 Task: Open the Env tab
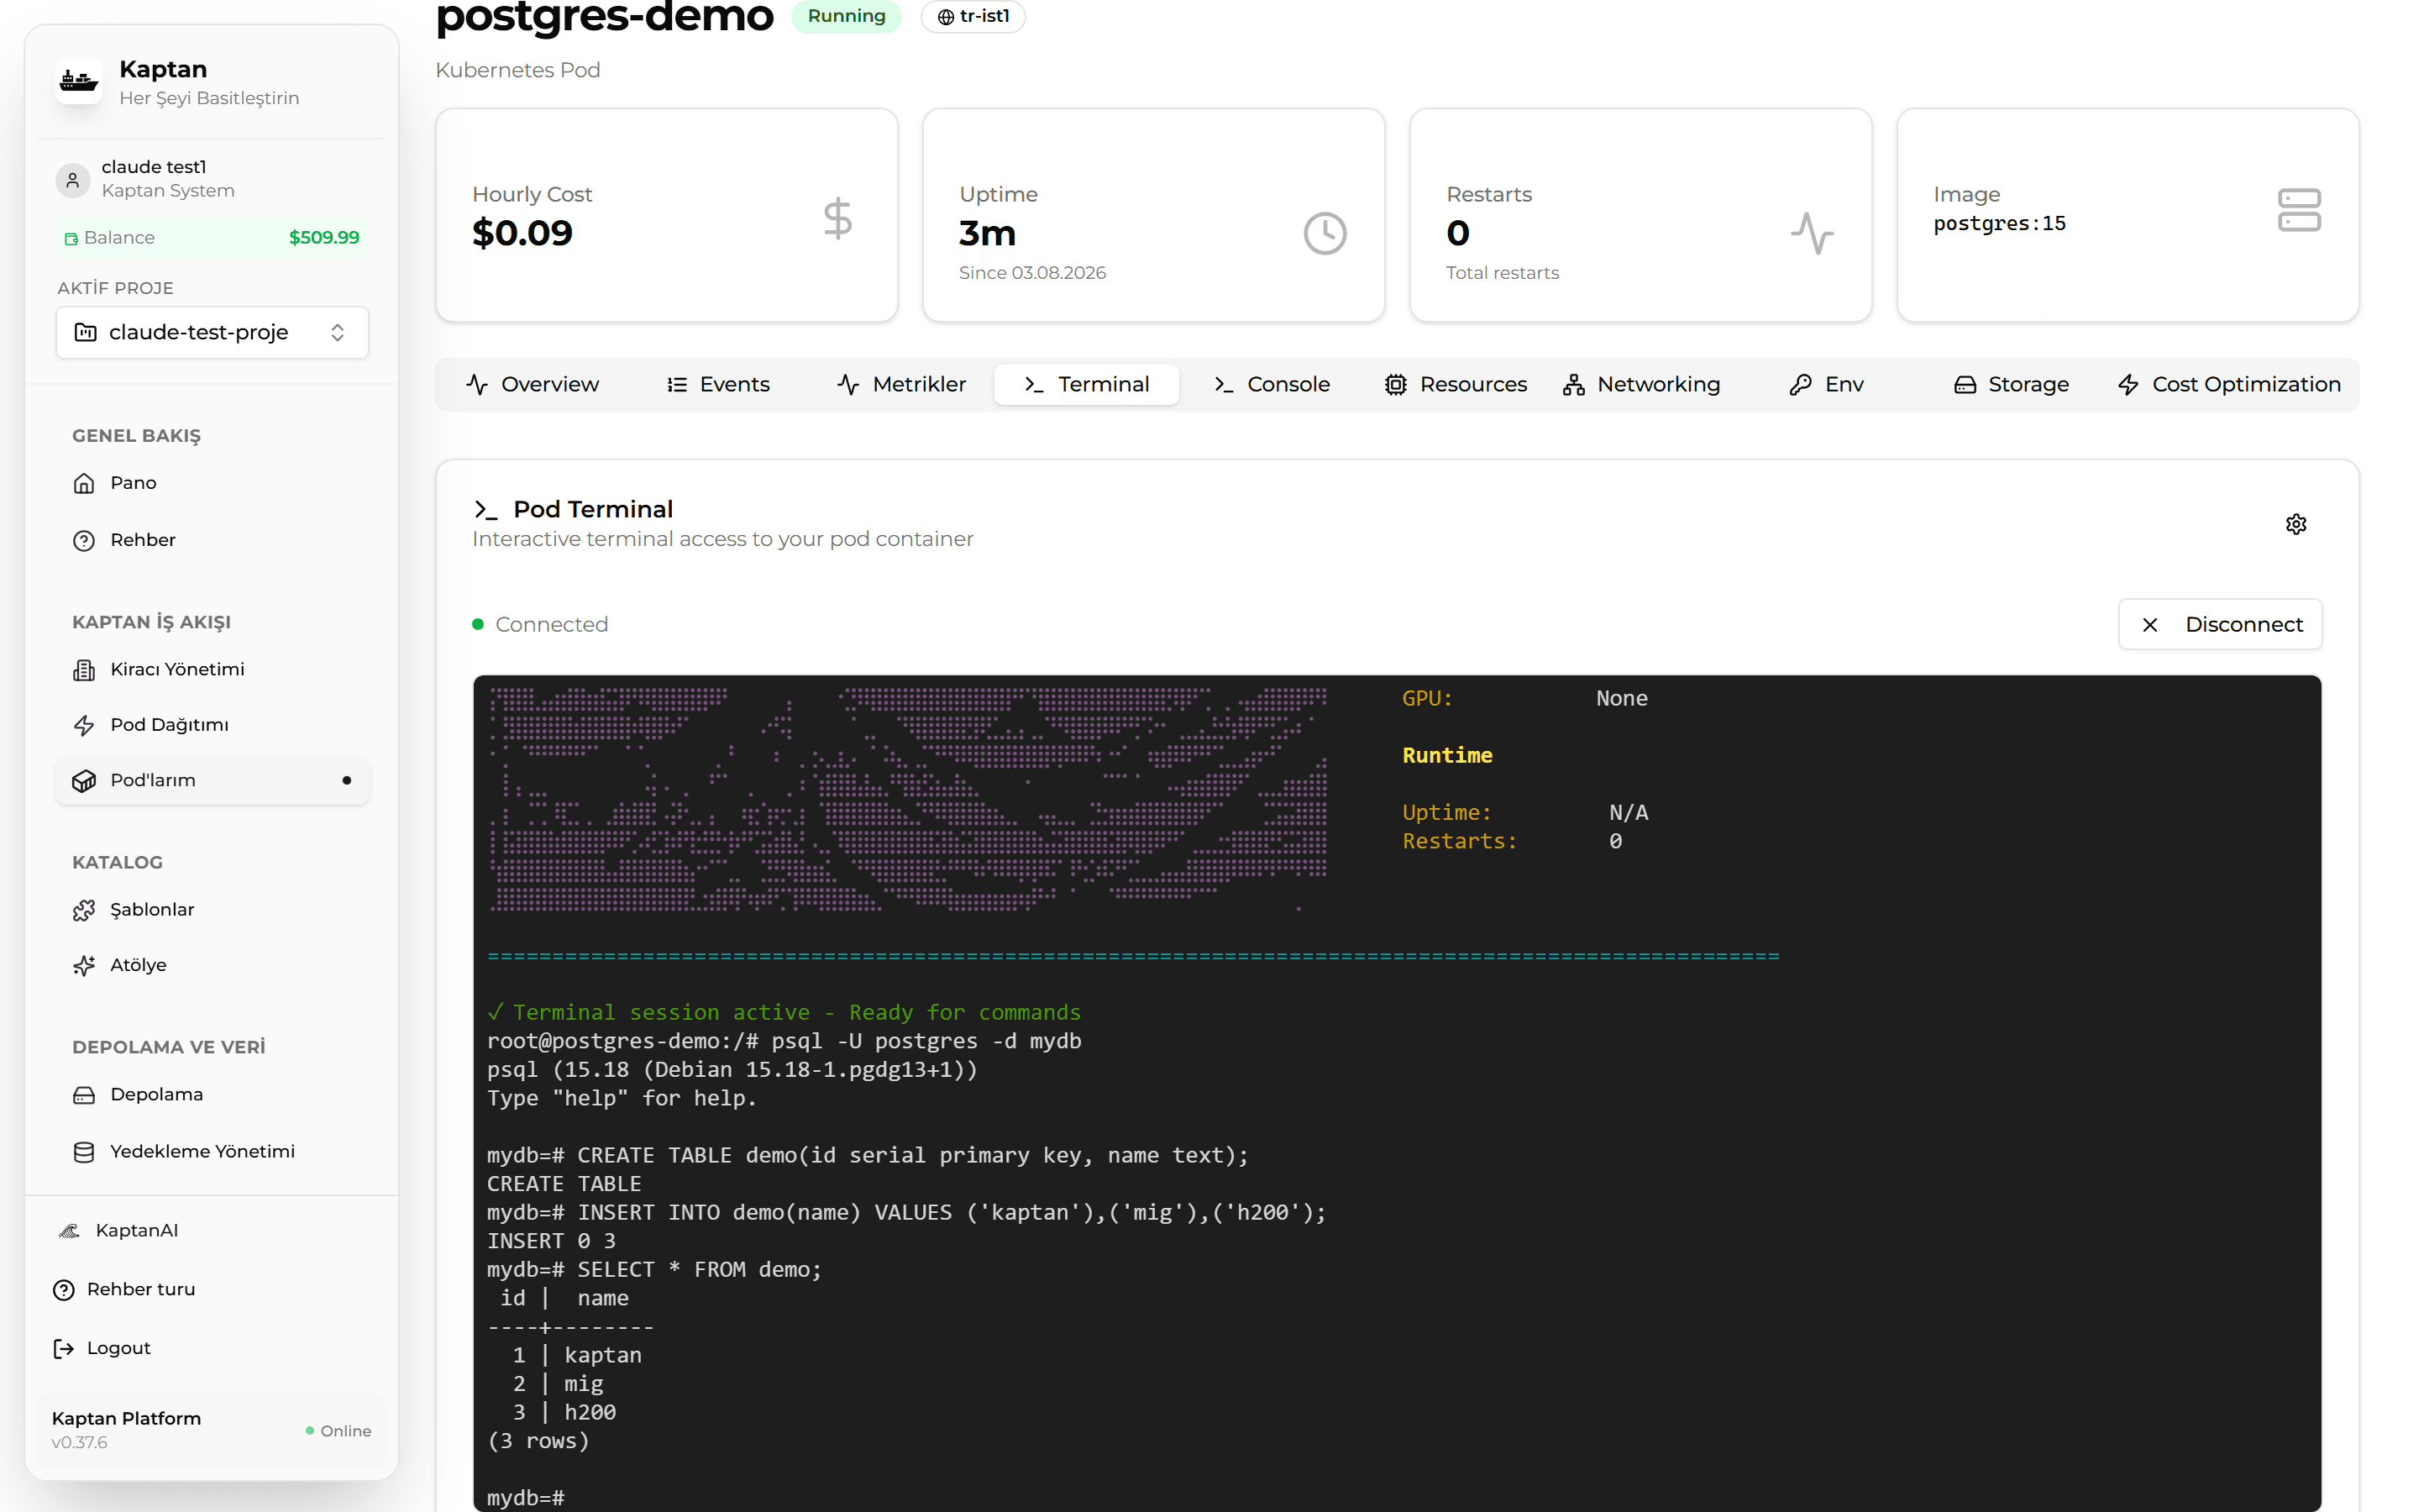(1826, 384)
